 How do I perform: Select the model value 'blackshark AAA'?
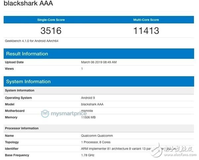click(x=92, y=104)
